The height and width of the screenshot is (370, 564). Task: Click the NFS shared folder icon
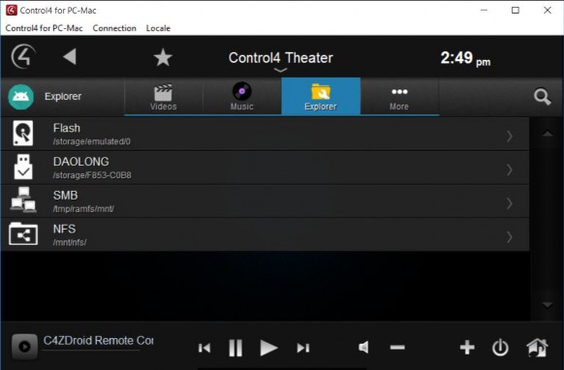pyautogui.click(x=23, y=233)
